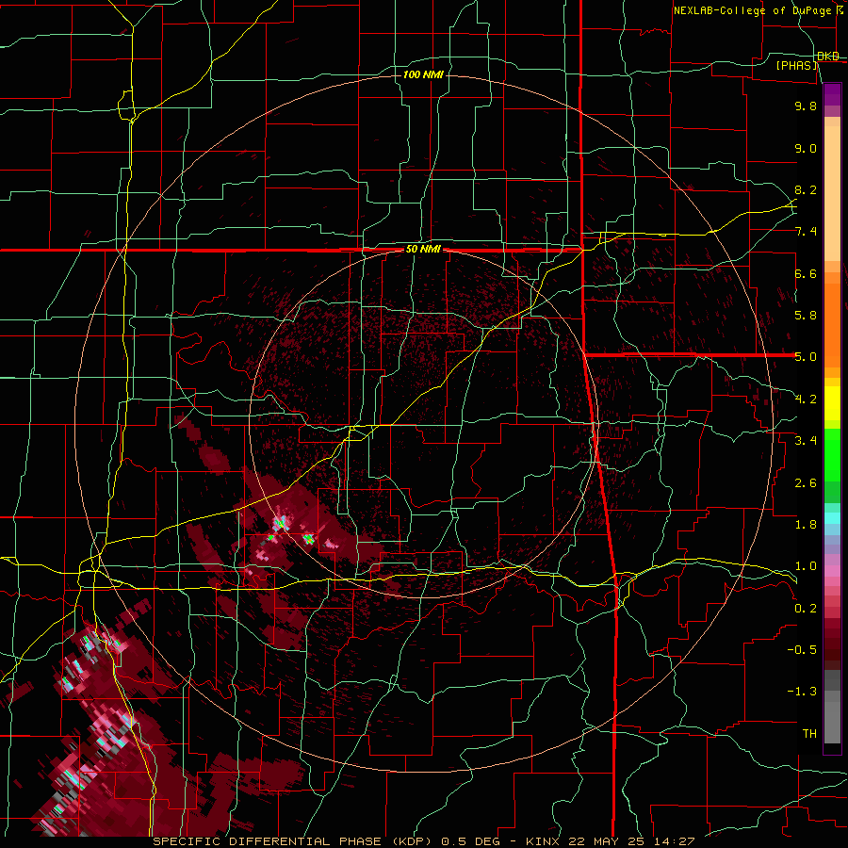Viewport: 848px width, 848px height.
Task: Click the TH threshold label on the scale
Action: point(809,733)
